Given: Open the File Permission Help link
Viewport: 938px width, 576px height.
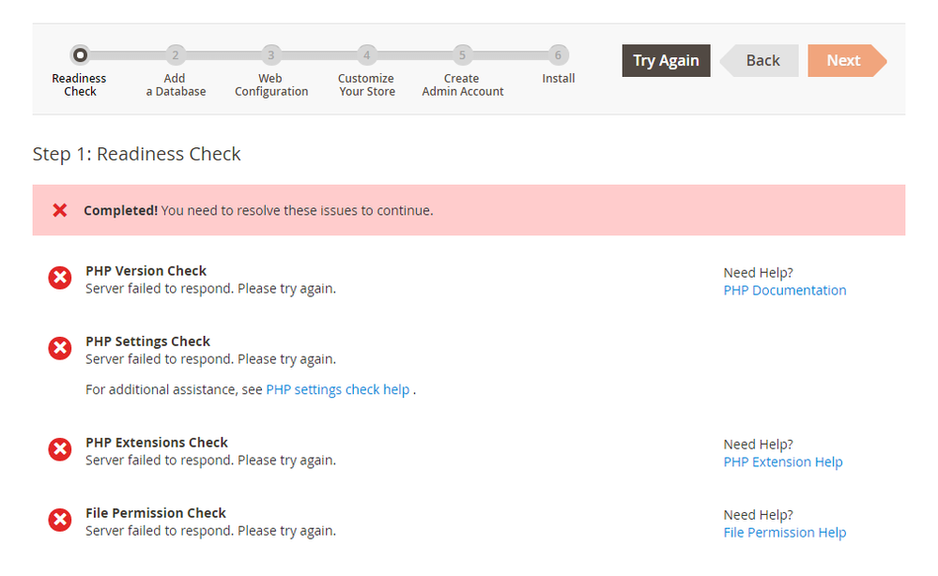Looking at the screenshot, I should click(x=784, y=533).
